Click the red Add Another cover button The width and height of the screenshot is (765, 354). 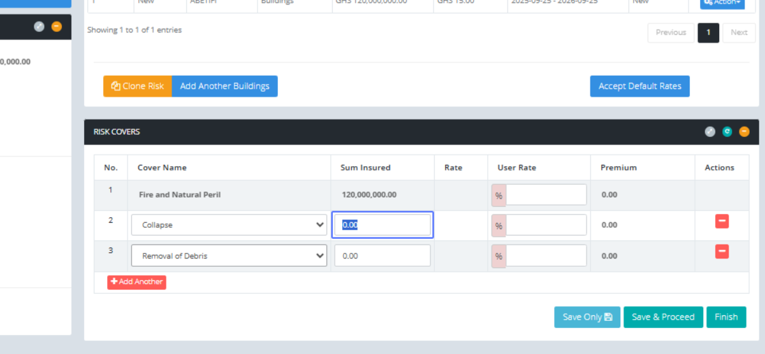(136, 282)
